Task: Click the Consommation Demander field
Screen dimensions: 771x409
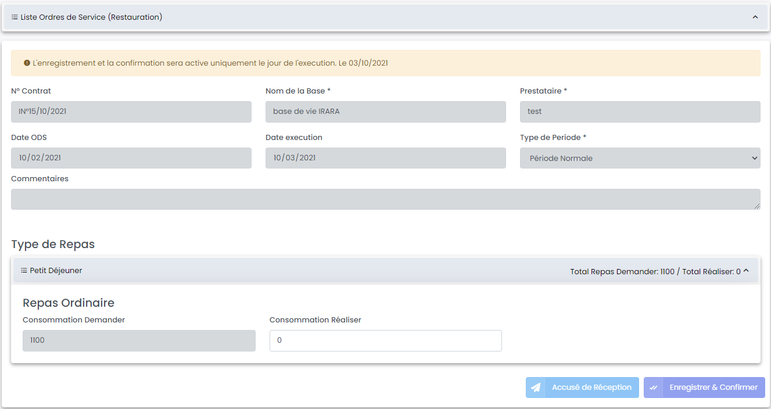Action: click(139, 340)
